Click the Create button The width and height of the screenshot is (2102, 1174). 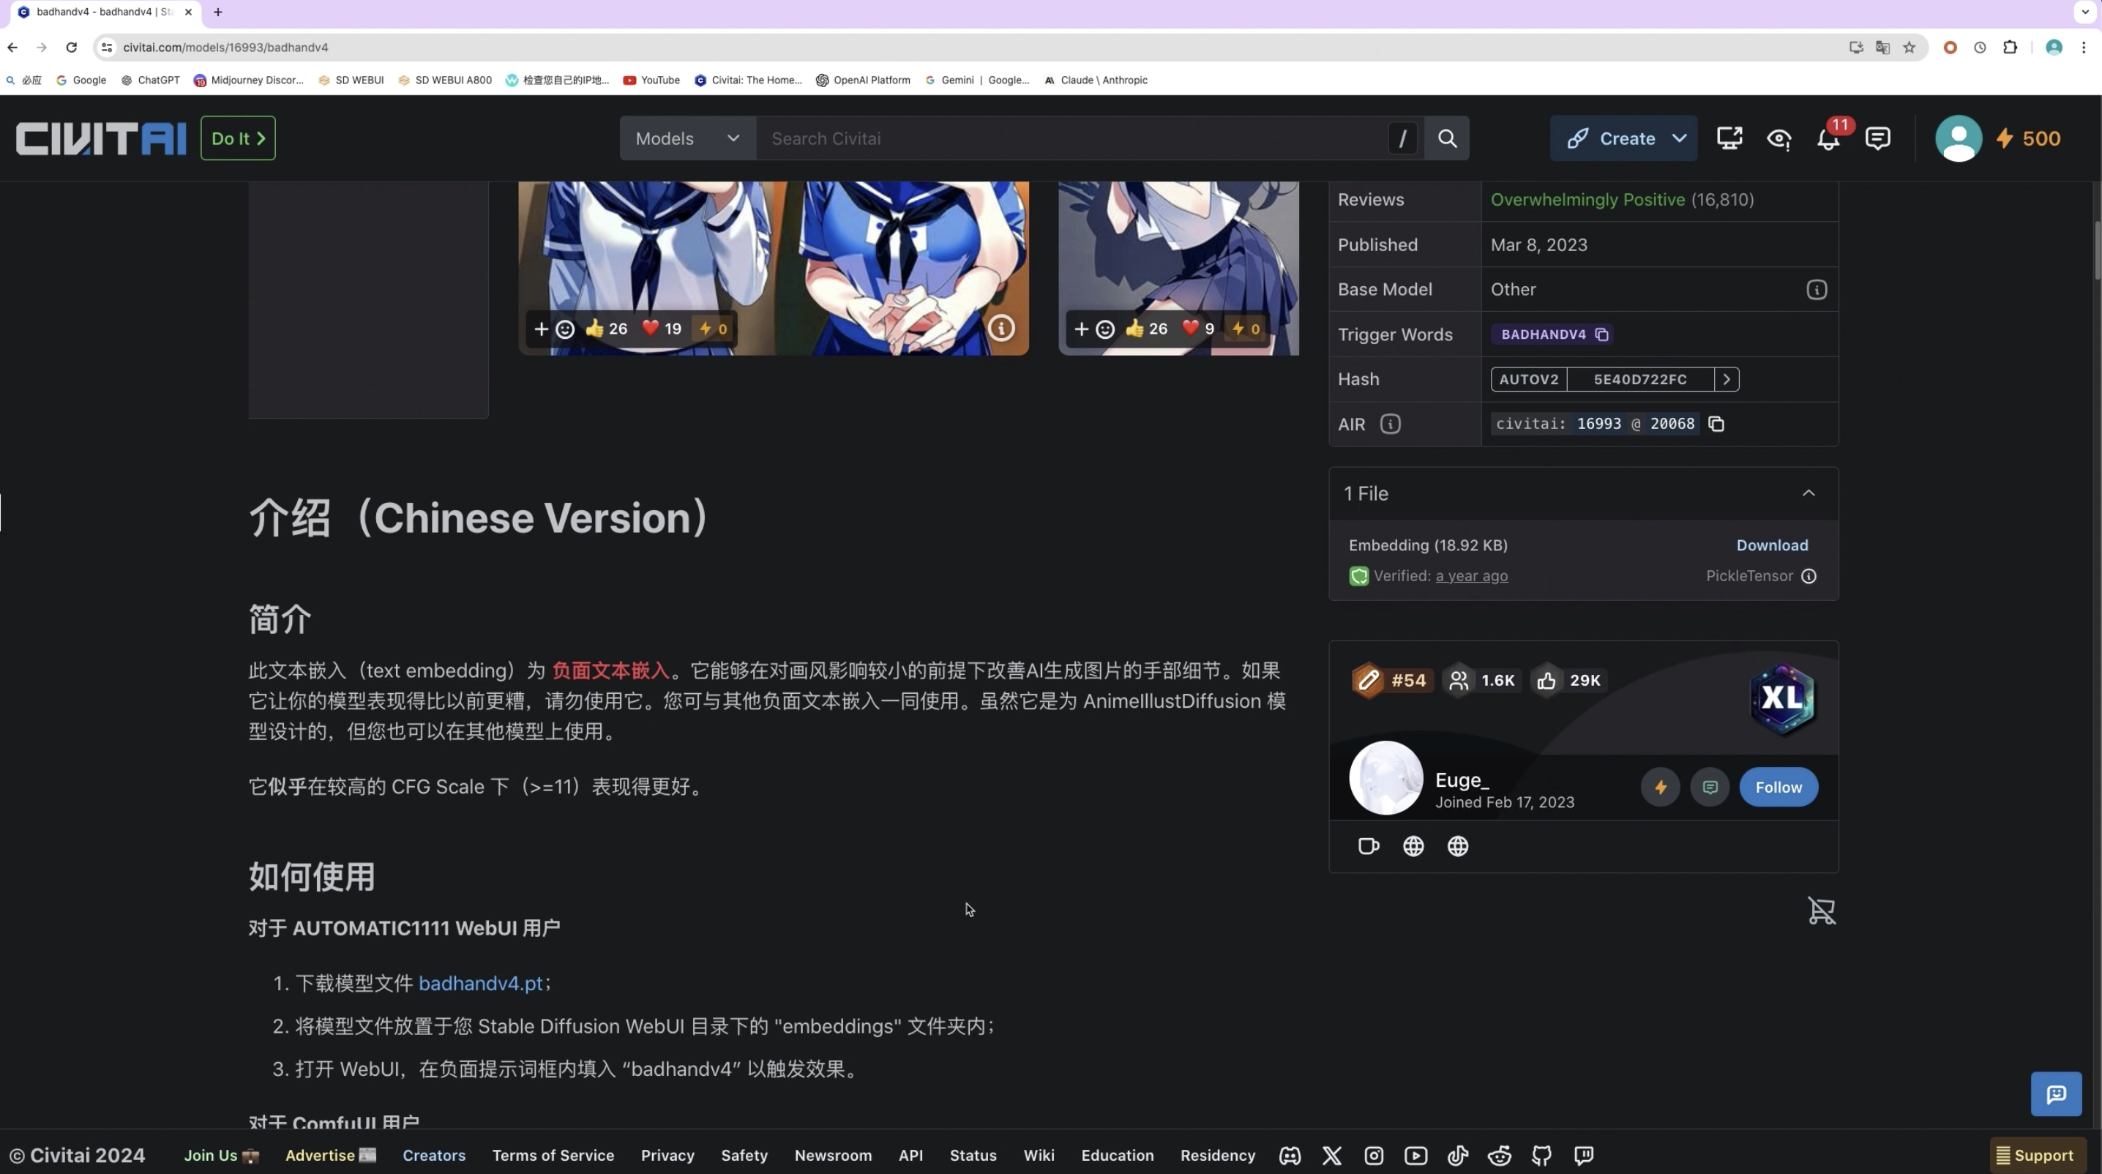coord(1612,138)
